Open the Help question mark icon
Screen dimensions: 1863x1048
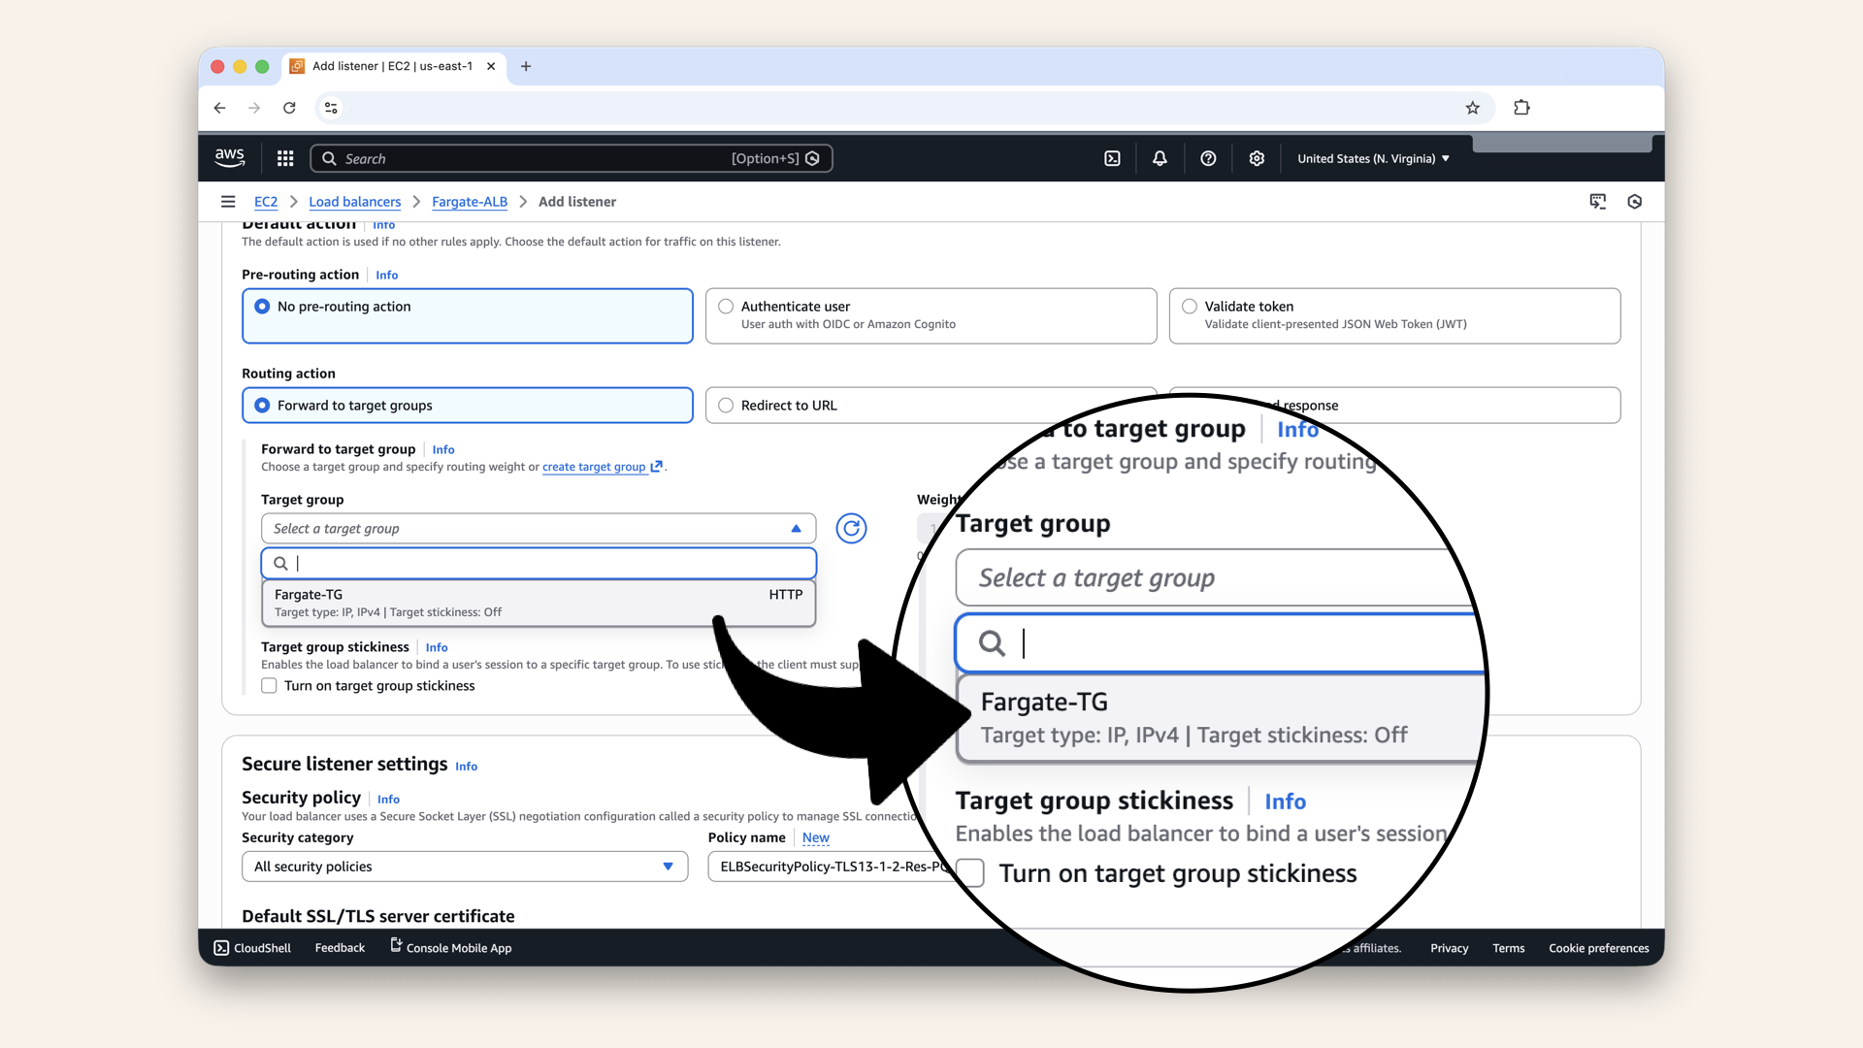click(x=1208, y=157)
